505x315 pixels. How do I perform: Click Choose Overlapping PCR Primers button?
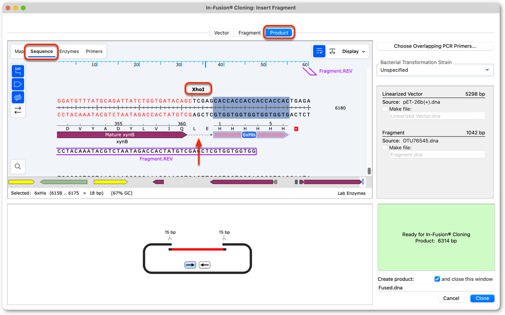(x=435, y=46)
